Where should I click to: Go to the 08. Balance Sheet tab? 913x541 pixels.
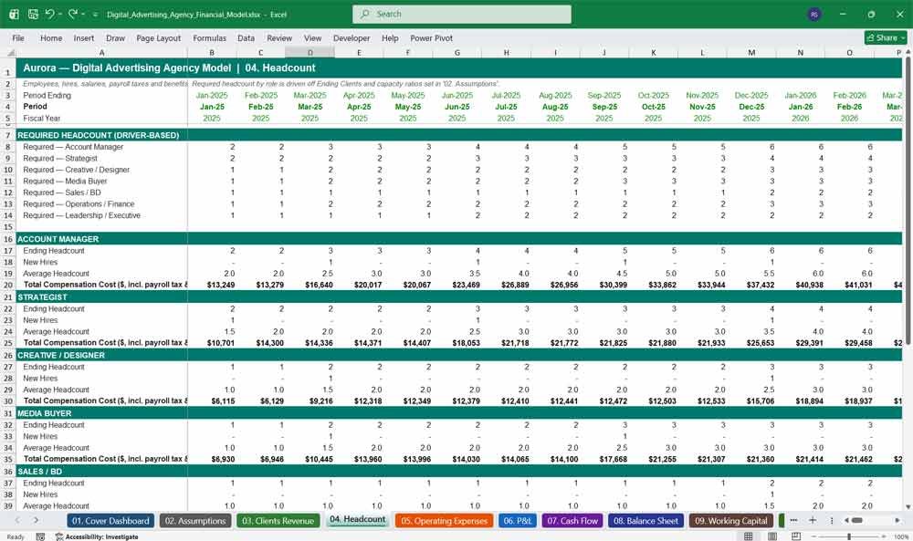pos(645,521)
